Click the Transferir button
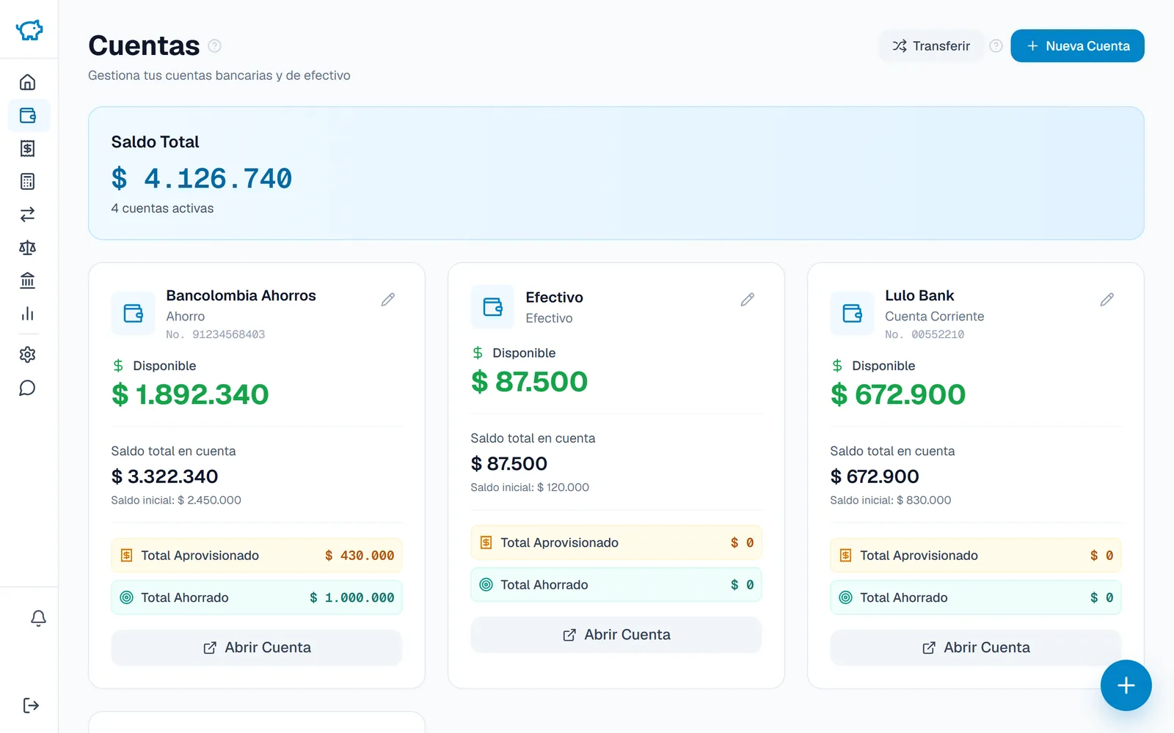 click(931, 46)
